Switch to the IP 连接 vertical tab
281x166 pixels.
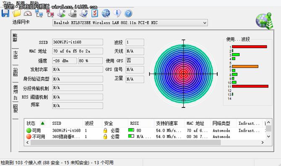click(x=15, y=92)
